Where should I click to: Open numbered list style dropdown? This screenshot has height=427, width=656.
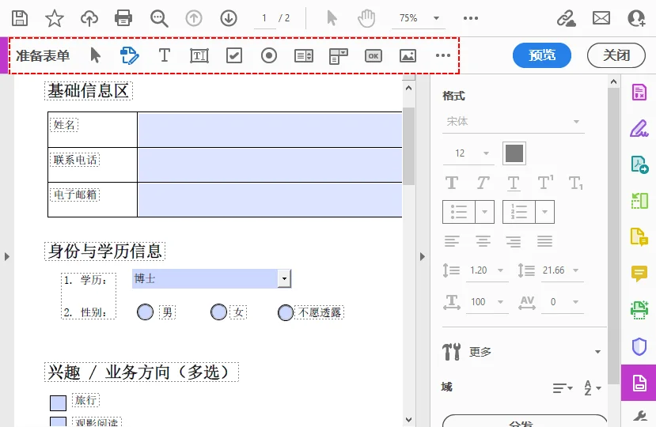(544, 212)
